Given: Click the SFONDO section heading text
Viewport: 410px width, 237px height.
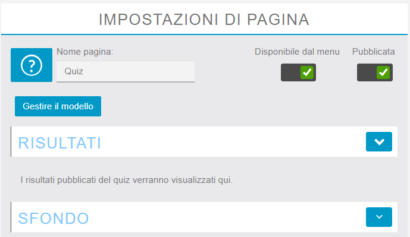Looking at the screenshot, I should pos(54,218).
